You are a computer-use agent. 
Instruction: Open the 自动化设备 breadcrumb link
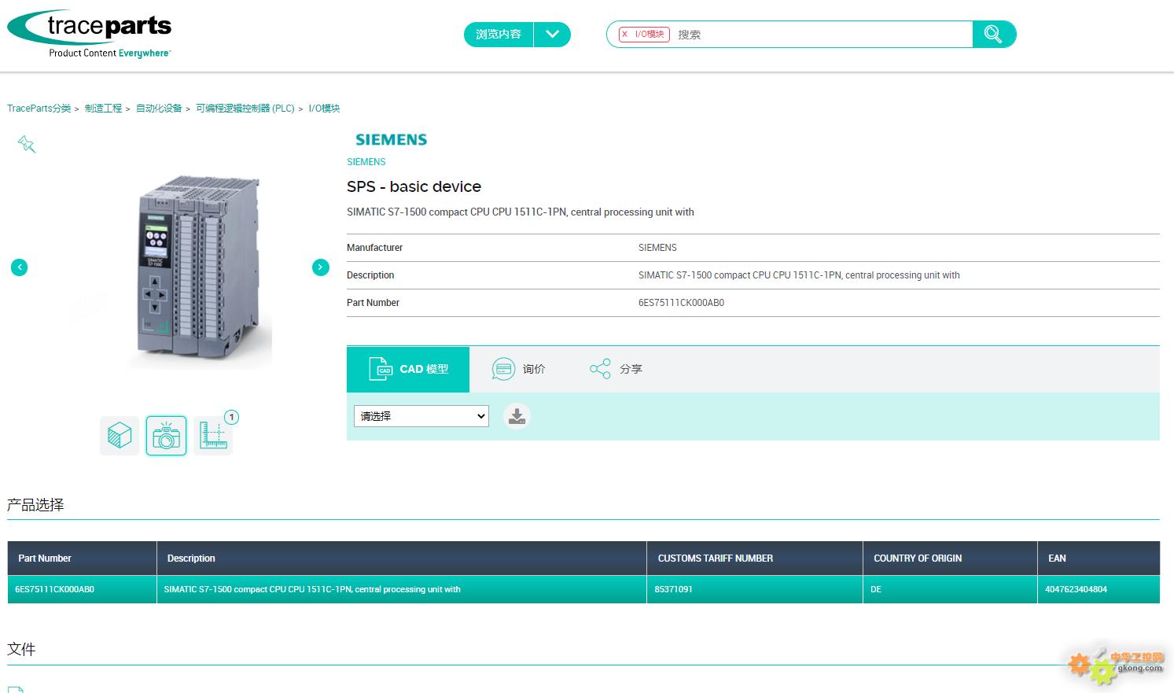(x=159, y=109)
